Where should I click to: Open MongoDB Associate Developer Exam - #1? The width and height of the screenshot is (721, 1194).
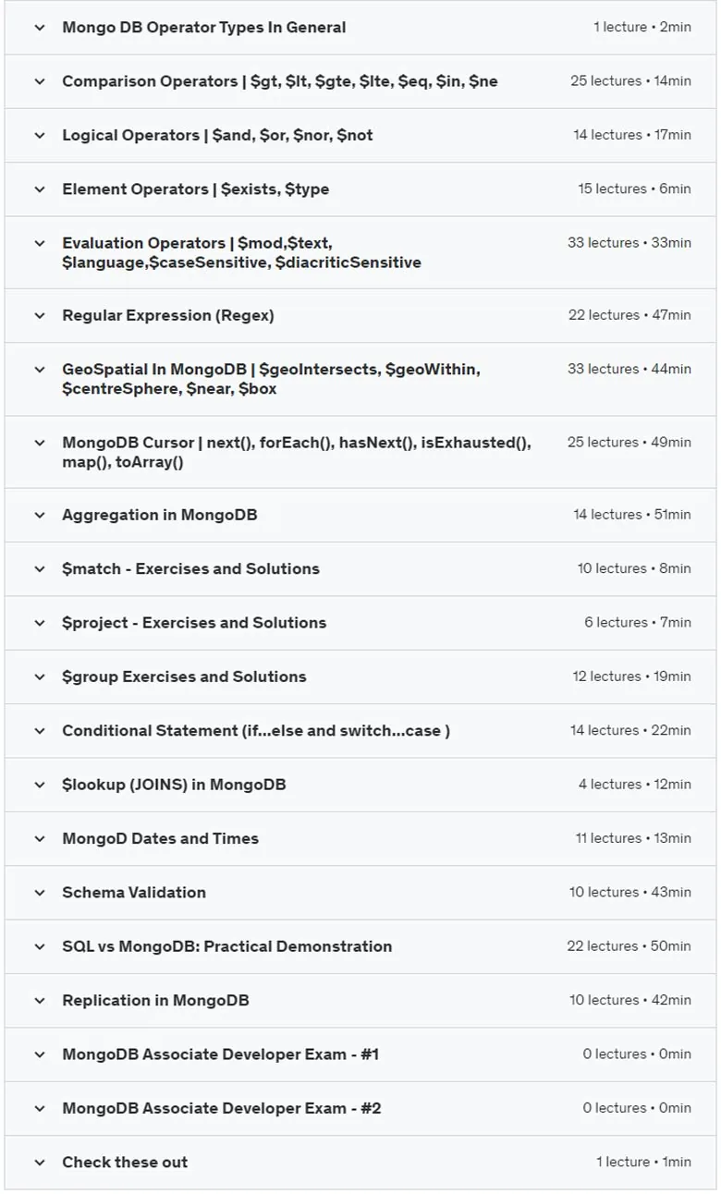point(360,1054)
